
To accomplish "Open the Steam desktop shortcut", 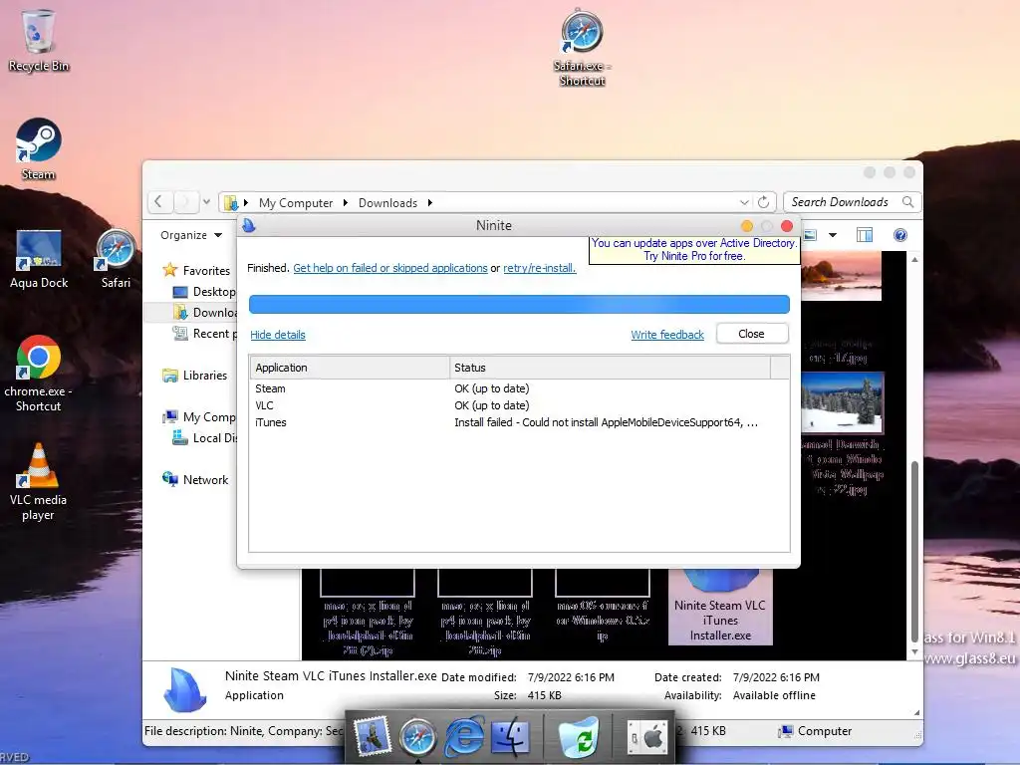I will click(x=39, y=149).
